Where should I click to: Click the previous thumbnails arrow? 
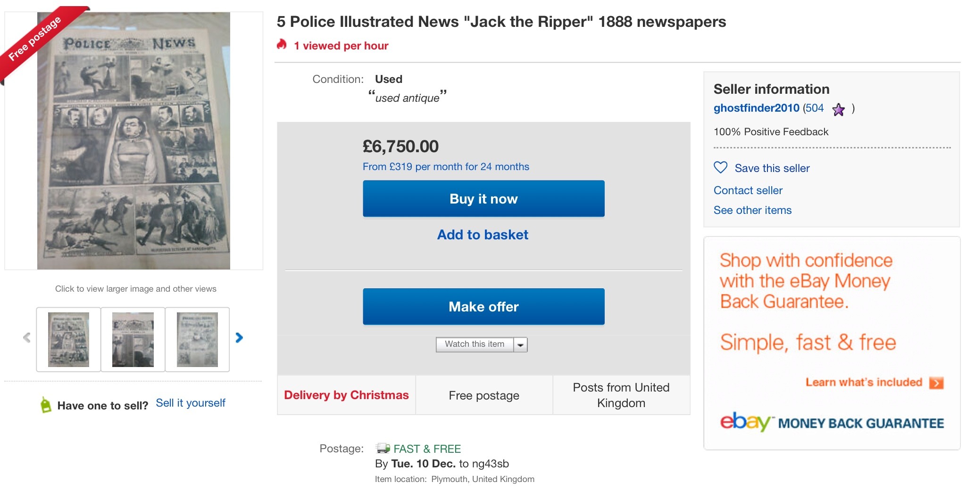[27, 337]
